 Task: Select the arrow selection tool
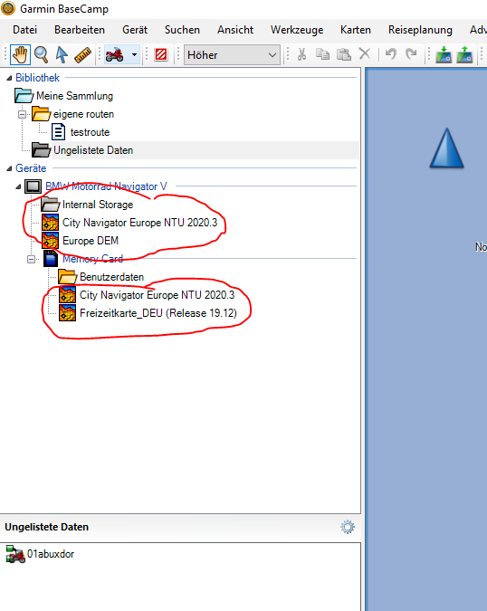click(x=62, y=54)
